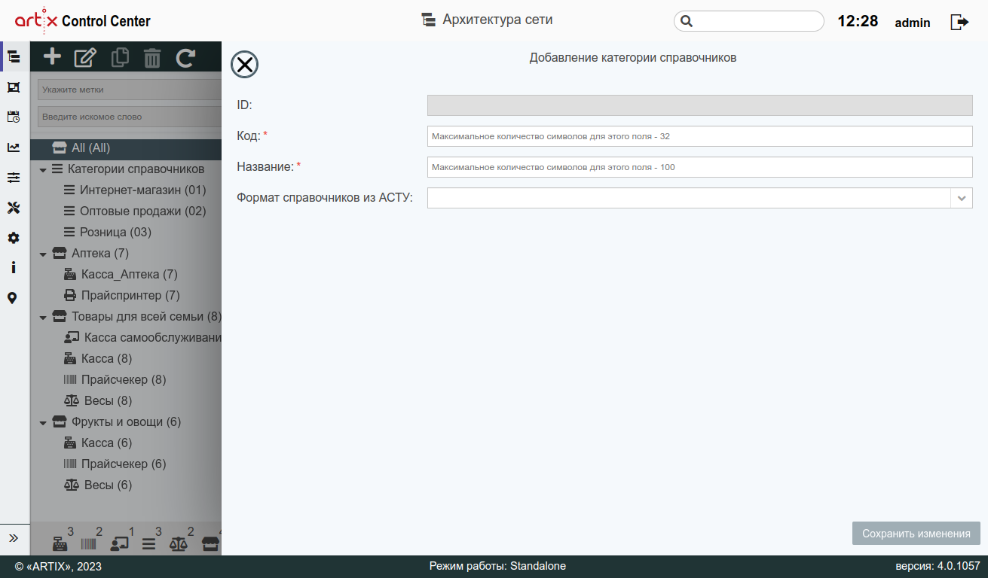Select All (All) tree root

(x=126, y=148)
